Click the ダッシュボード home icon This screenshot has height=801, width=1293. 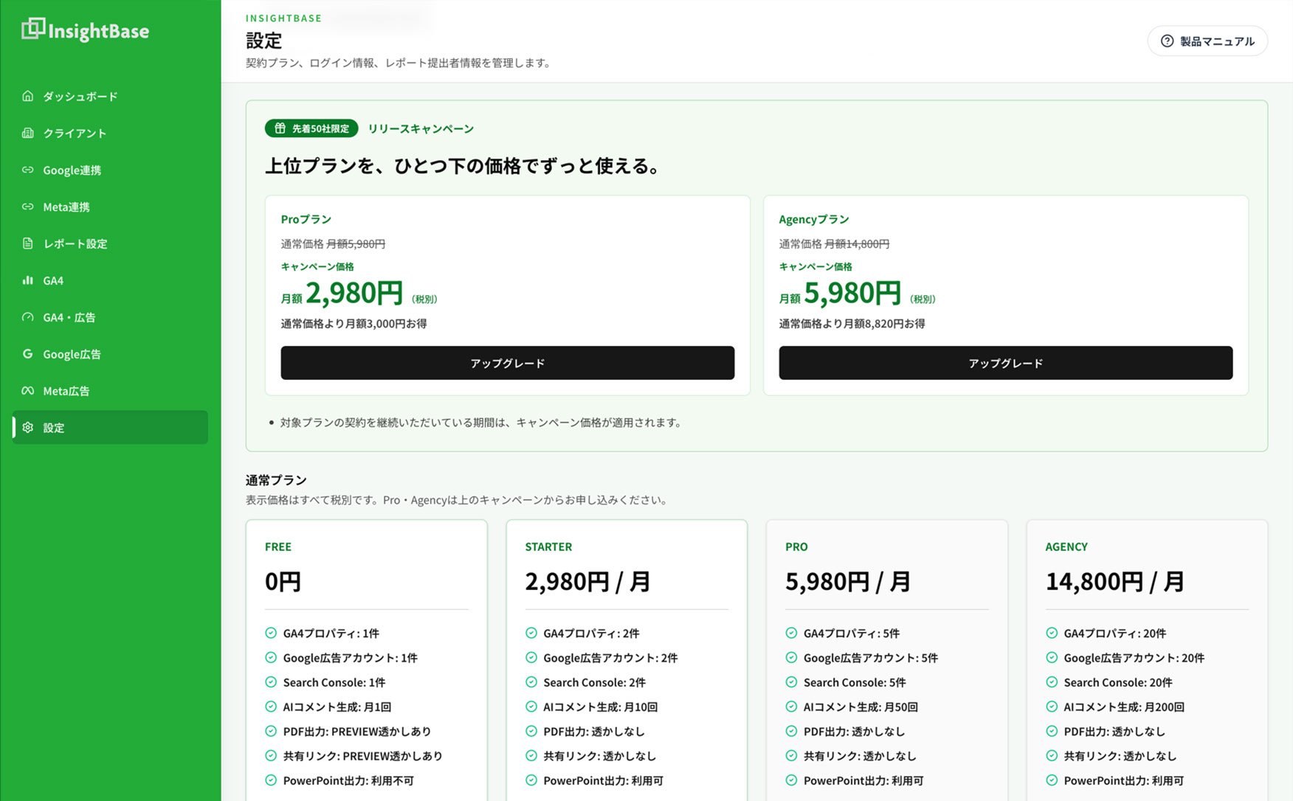click(x=27, y=96)
